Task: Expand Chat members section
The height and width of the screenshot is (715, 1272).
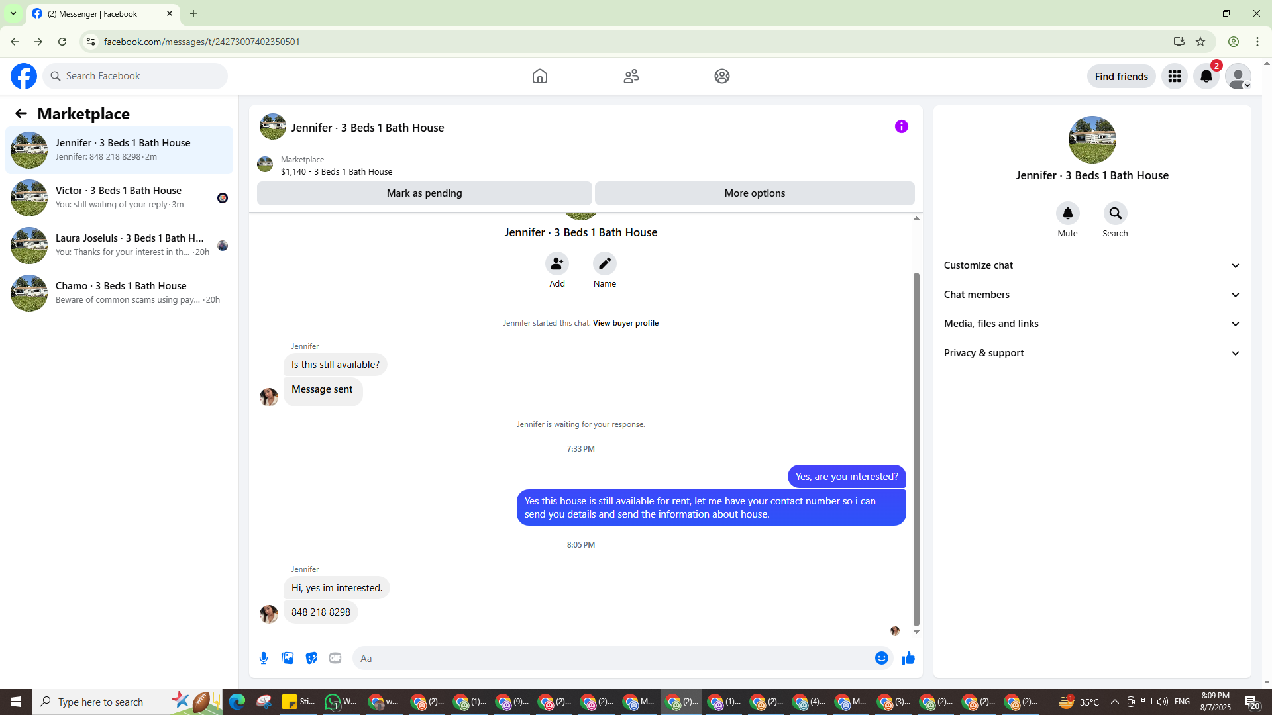Action: (1092, 295)
